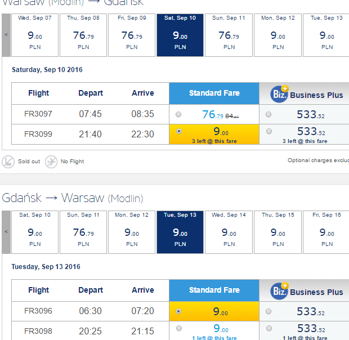
Task: Pick return date Sun, Sep 11
Action: click(x=83, y=232)
